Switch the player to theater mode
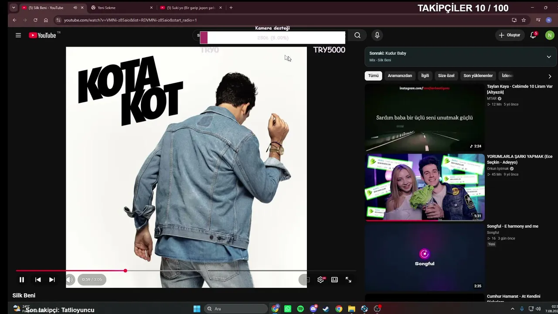Viewport: 558px width, 314px height. 334,280
